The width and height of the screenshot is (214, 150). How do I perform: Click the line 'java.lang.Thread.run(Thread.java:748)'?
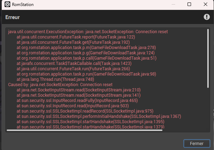(x=55, y=79)
